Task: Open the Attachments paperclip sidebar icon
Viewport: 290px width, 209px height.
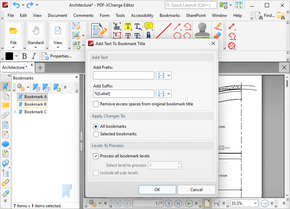Action: [6, 115]
